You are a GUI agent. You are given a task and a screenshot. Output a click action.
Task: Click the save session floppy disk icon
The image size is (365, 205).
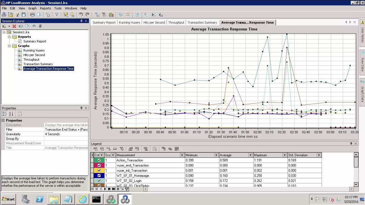coord(24,15)
